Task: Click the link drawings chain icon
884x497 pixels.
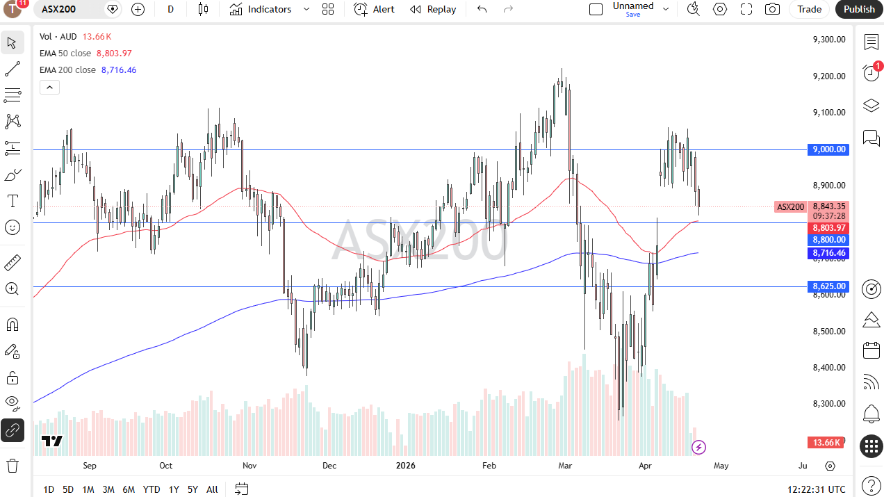Action: coord(12,430)
